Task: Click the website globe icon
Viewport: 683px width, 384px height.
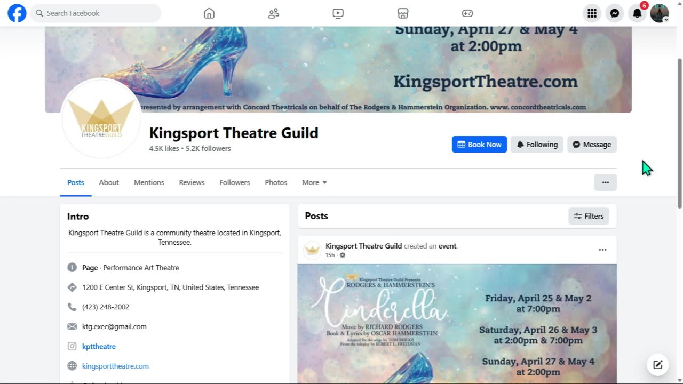Action: tap(72, 366)
